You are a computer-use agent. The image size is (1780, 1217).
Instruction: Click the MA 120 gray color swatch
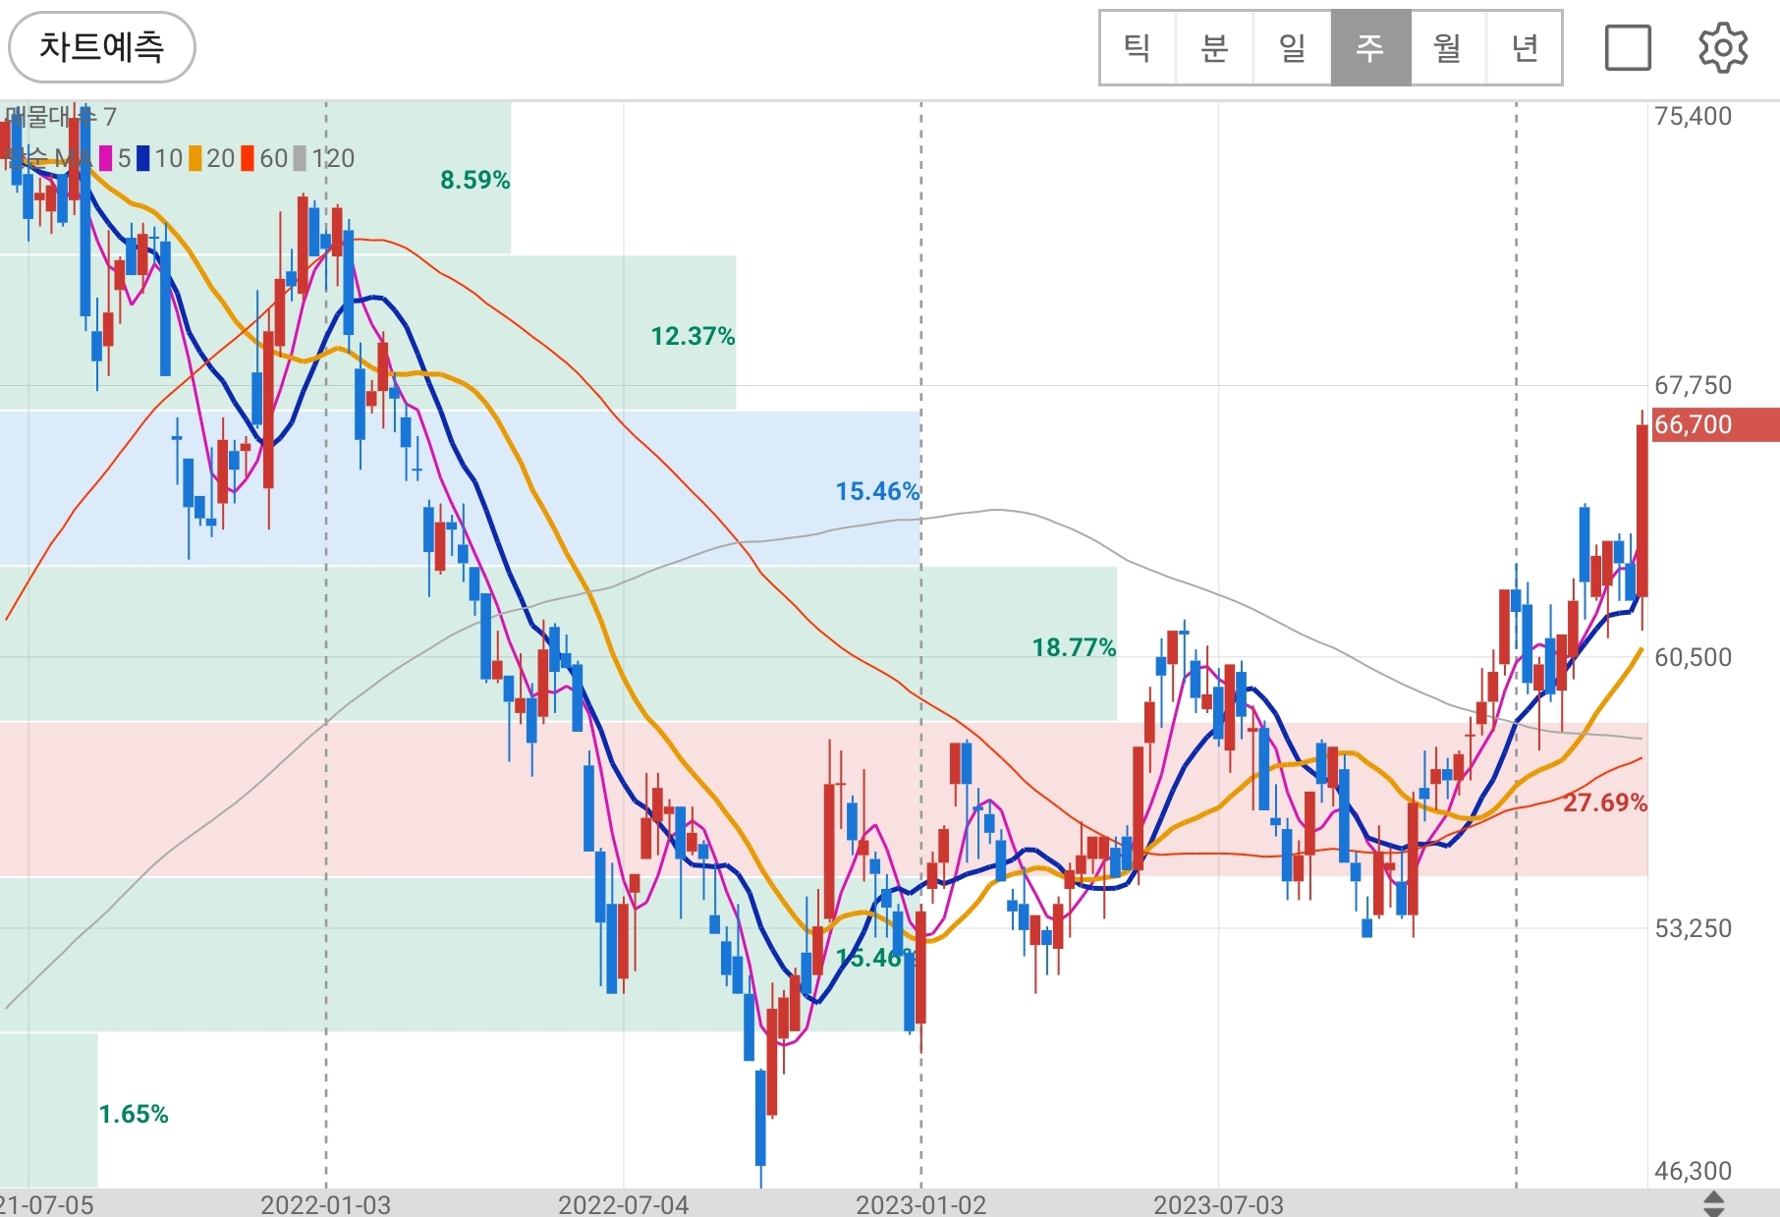[x=300, y=158]
